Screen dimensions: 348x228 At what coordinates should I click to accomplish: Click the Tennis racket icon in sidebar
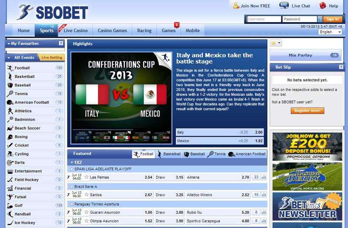coord(10,94)
